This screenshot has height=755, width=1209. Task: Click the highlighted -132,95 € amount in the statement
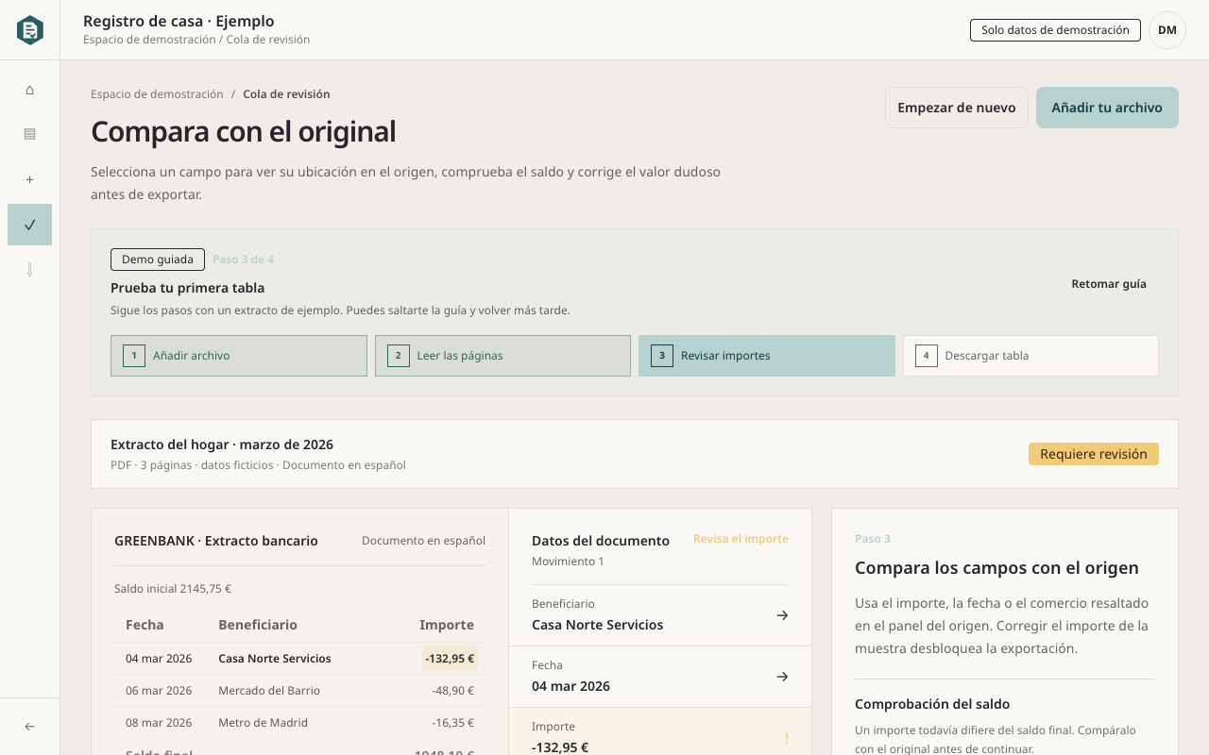(x=450, y=659)
